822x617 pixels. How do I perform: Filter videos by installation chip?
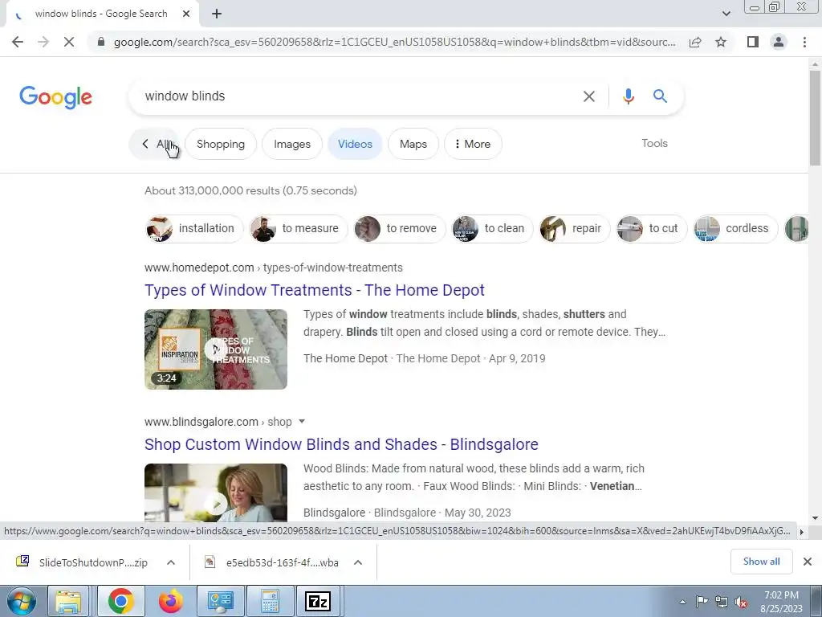[194, 229]
